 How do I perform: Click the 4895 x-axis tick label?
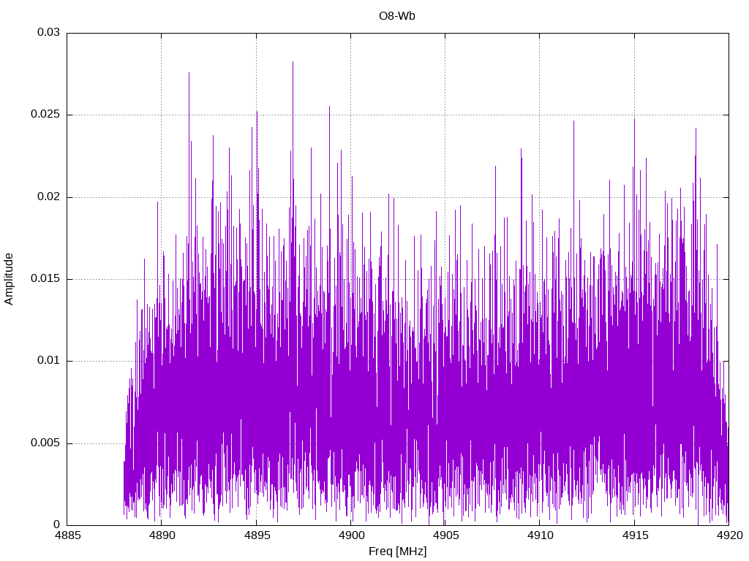(x=257, y=535)
